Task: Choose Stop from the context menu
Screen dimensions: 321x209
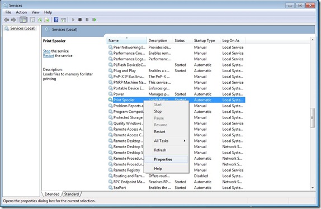Action: tap(166, 111)
